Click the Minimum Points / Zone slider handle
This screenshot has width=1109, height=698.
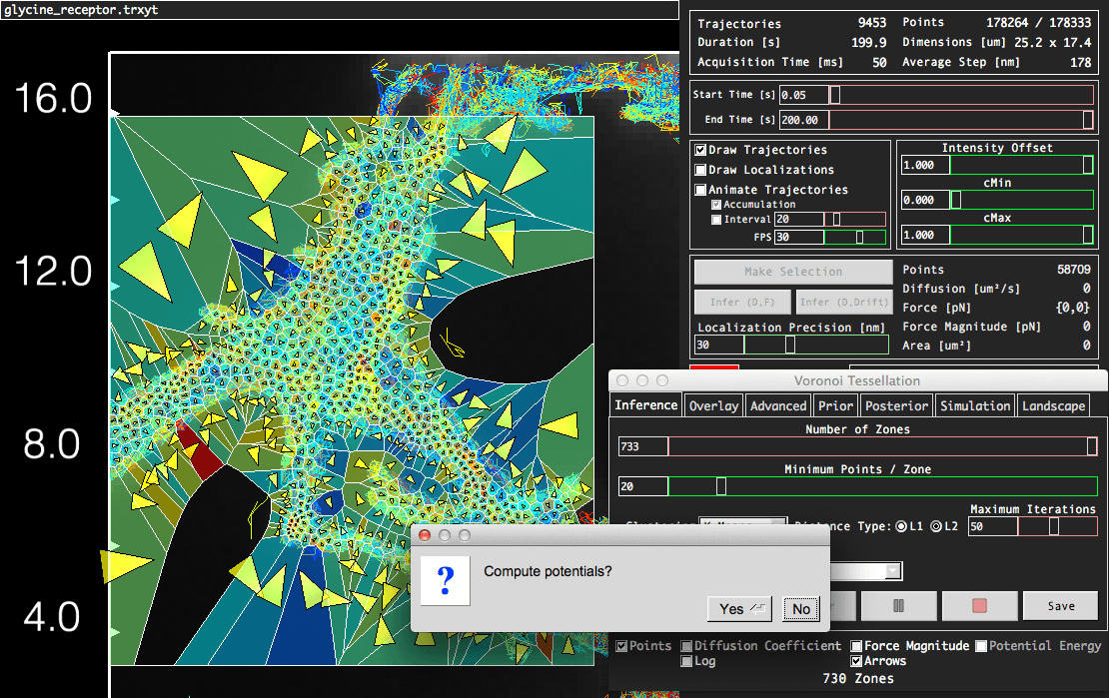click(721, 486)
